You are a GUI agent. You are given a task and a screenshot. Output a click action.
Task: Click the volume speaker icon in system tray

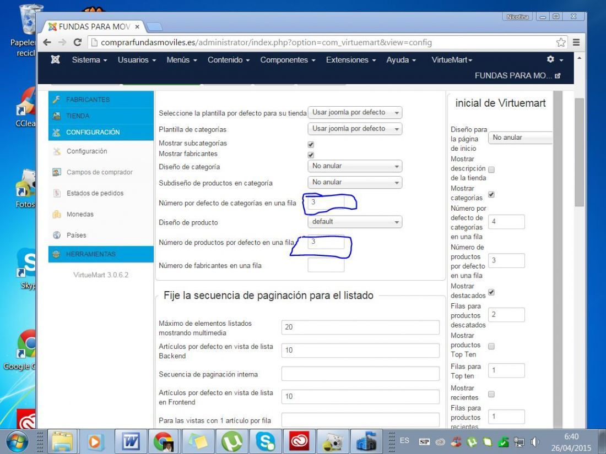(x=535, y=442)
